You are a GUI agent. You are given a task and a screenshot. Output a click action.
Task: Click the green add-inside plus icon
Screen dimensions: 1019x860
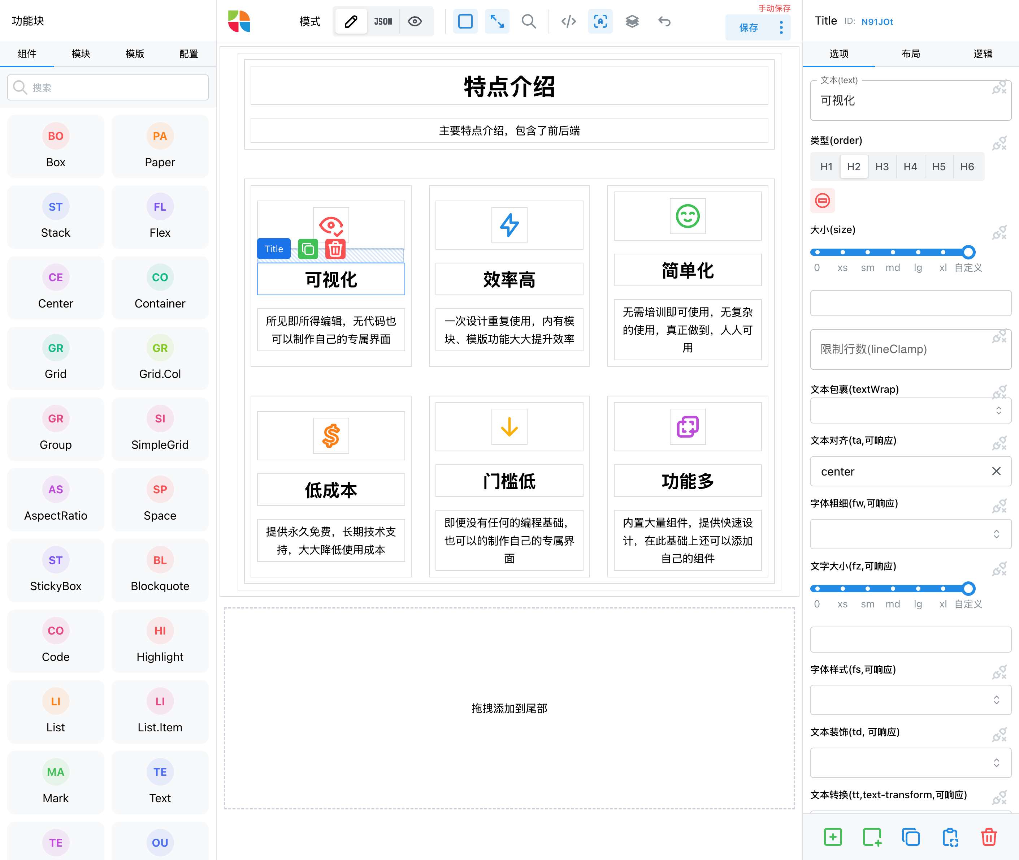tap(832, 837)
